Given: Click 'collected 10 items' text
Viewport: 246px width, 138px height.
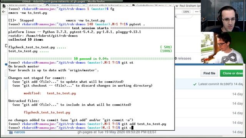Looking at the screenshot, I should pos(26,39).
